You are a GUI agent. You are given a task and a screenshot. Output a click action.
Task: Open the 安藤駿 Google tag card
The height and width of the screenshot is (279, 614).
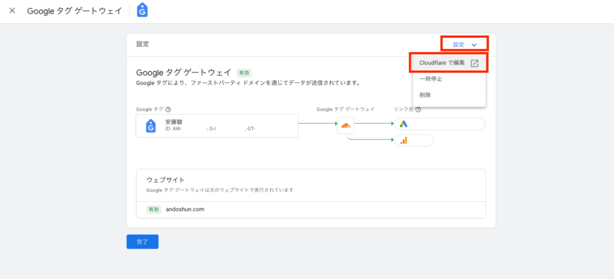click(x=217, y=126)
